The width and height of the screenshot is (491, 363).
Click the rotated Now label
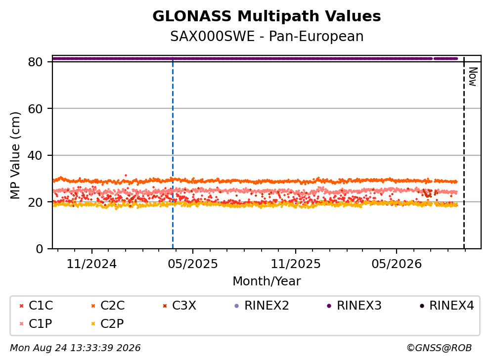tap(473, 77)
